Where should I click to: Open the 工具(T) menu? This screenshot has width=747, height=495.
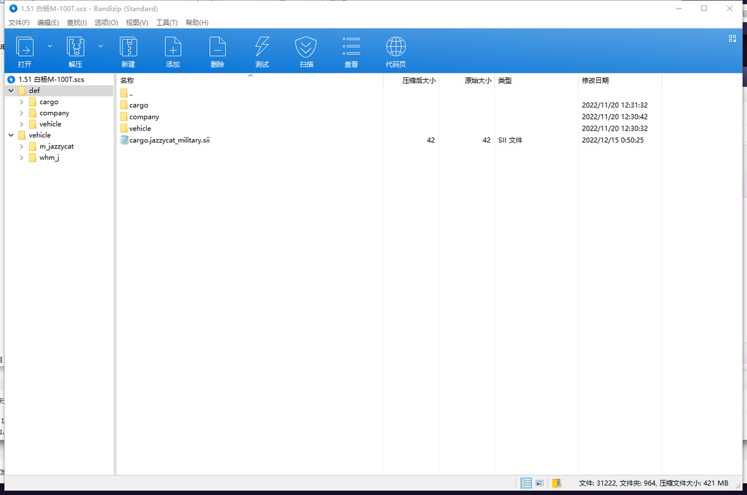pos(167,22)
